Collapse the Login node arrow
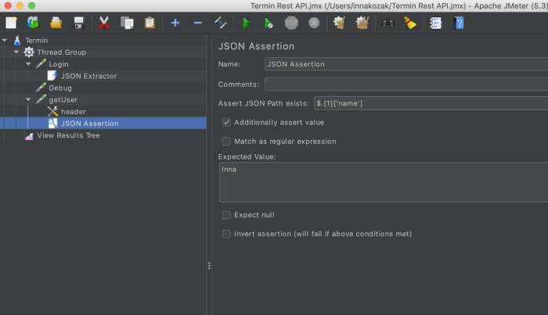The width and height of the screenshot is (548, 315). 28,64
